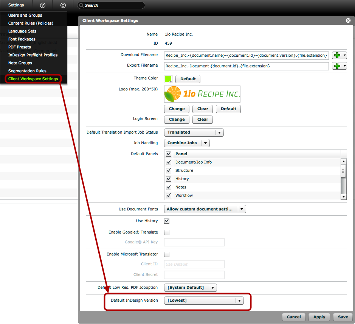Disable the Use History checkbox
The image size is (355, 324).
coord(167,221)
